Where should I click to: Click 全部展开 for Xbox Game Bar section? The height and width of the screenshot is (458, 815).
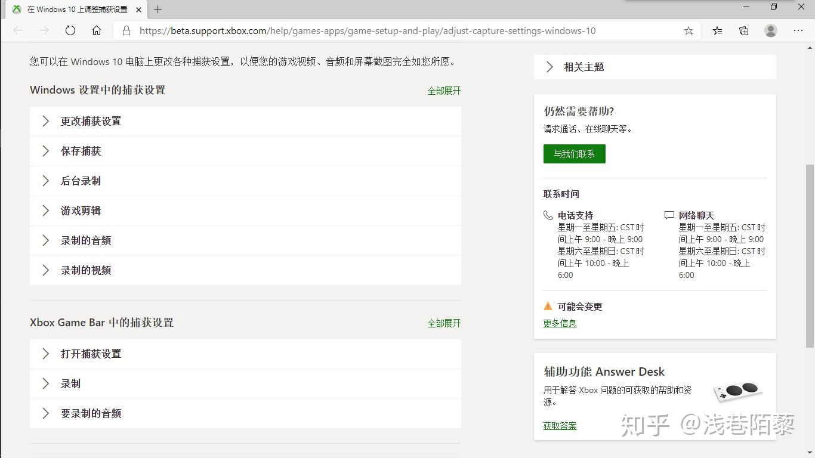click(x=444, y=323)
